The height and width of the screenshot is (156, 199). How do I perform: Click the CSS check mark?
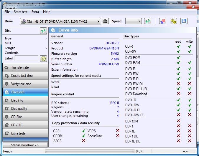click(83, 131)
